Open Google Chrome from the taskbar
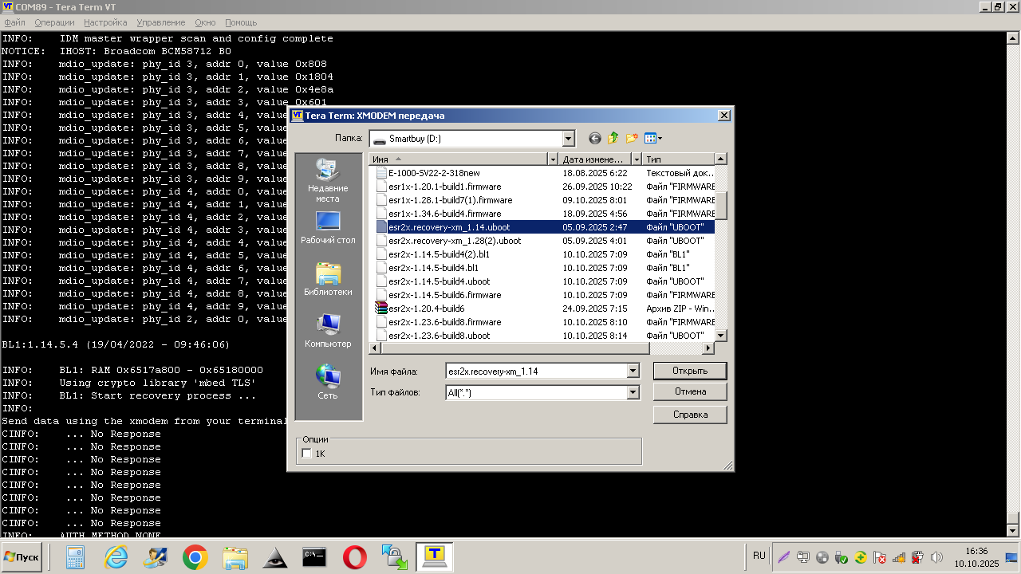The width and height of the screenshot is (1021, 574). [x=195, y=557]
